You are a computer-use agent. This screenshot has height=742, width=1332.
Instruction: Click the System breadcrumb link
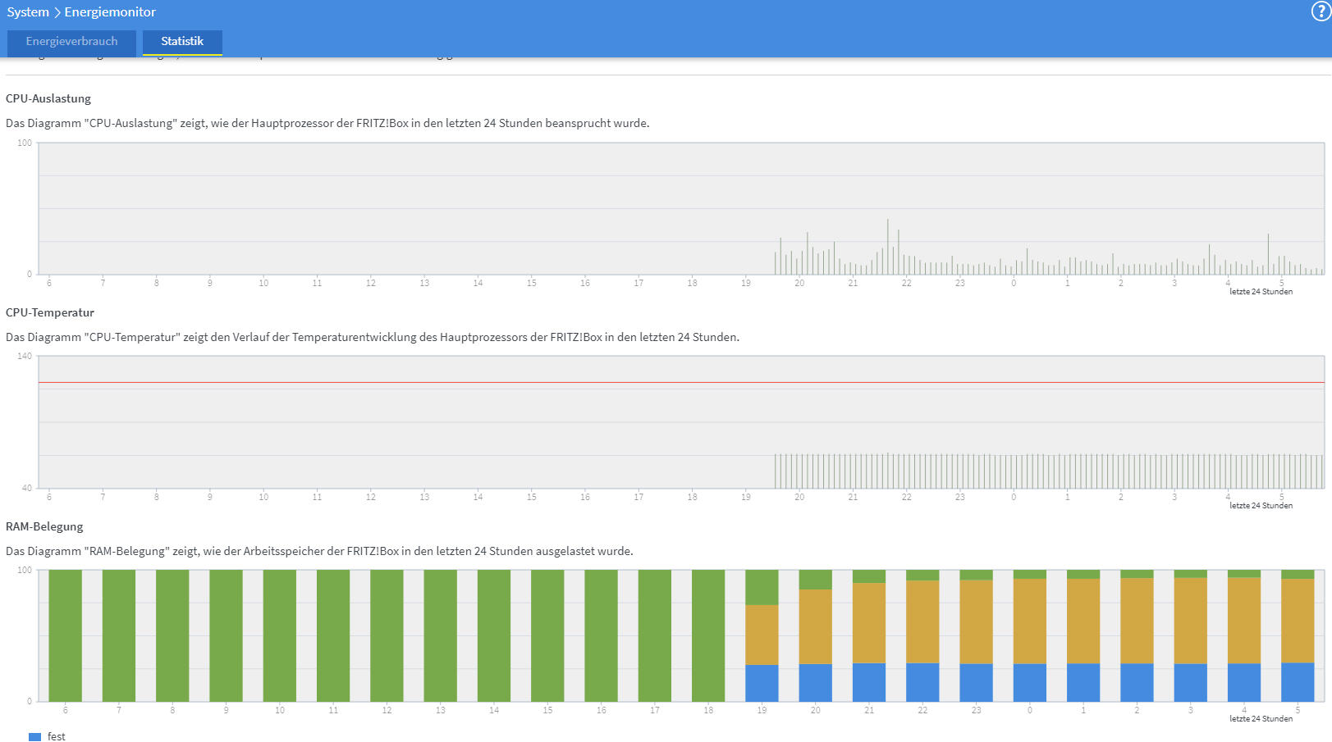pyautogui.click(x=28, y=12)
